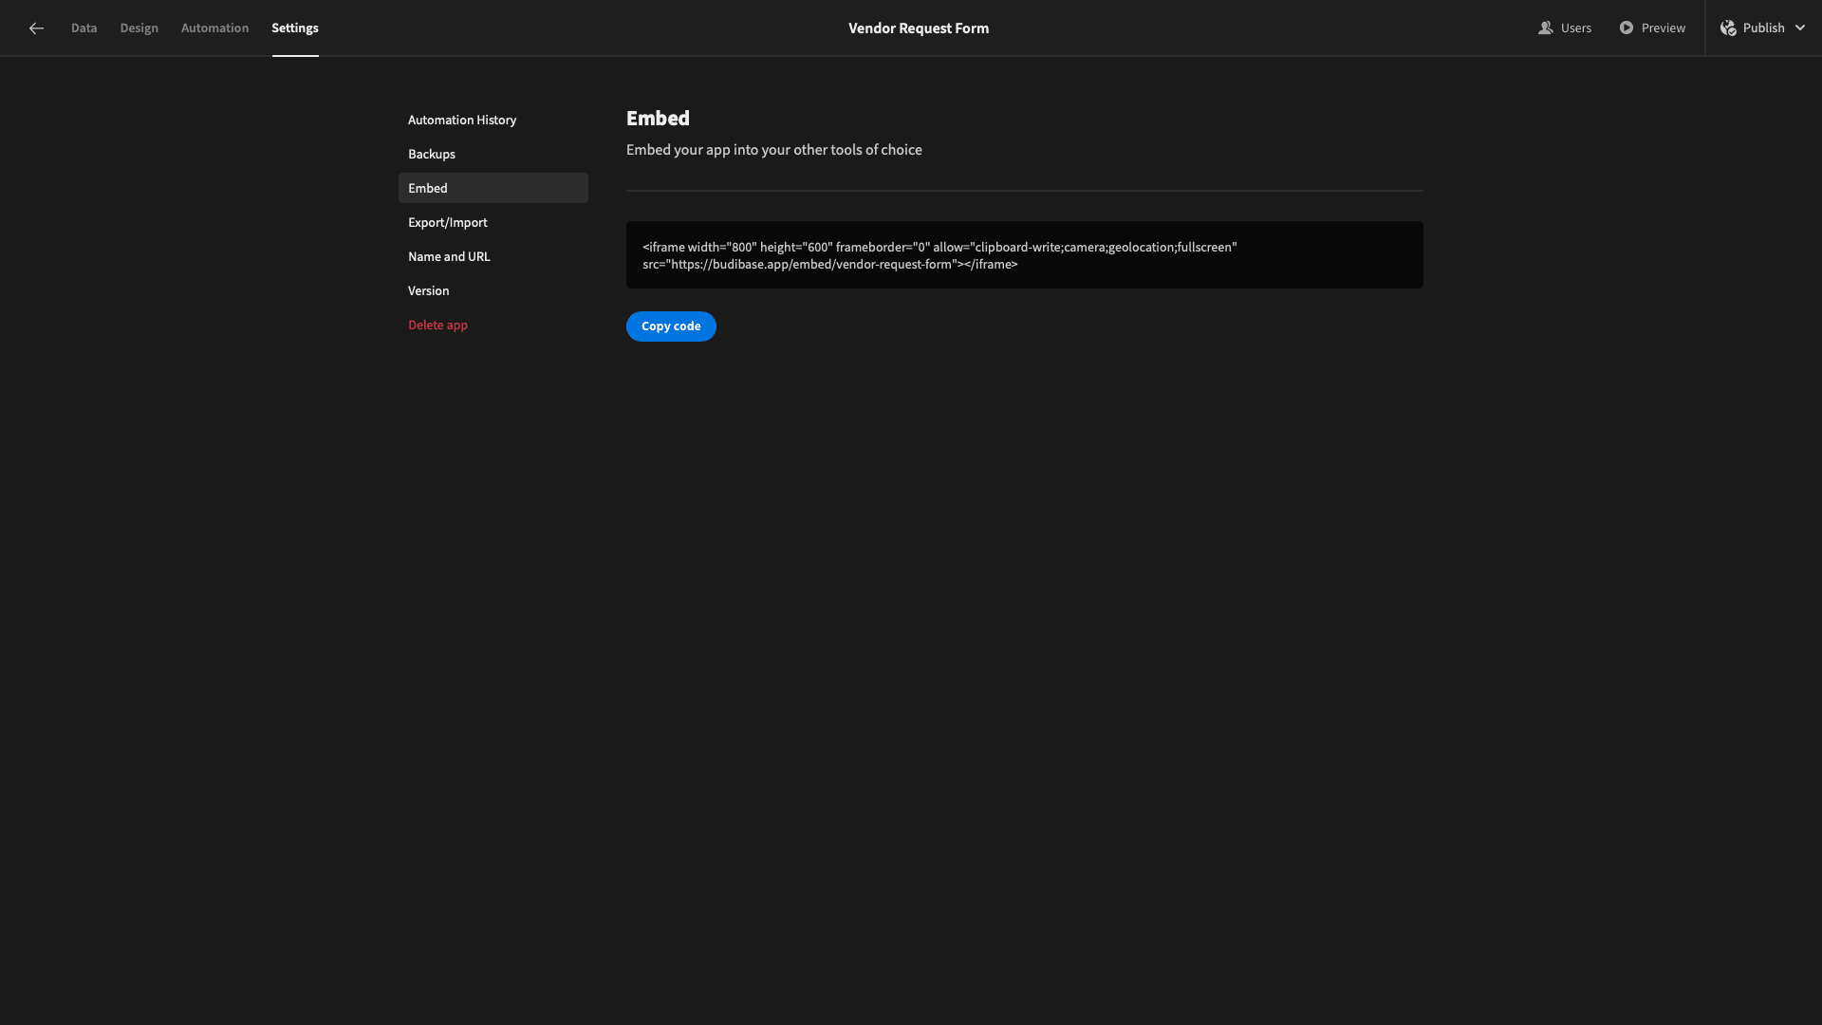Click the Preview play icon
The image size is (1822, 1025).
(1627, 28)
